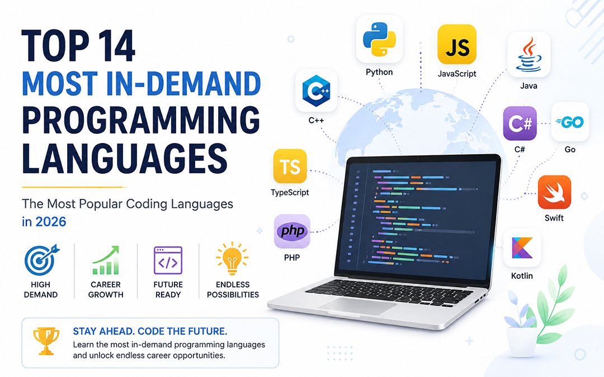Click the "Java" label under the cup
This screenshot has height=377, width=604.
coord(528,86)
